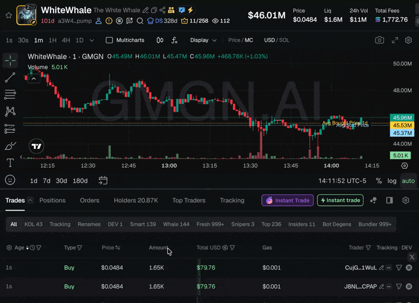The height and width of the screenshot is (303, 419).
Task: Add a note with sparkle note icon
Action: click(129, 21)
